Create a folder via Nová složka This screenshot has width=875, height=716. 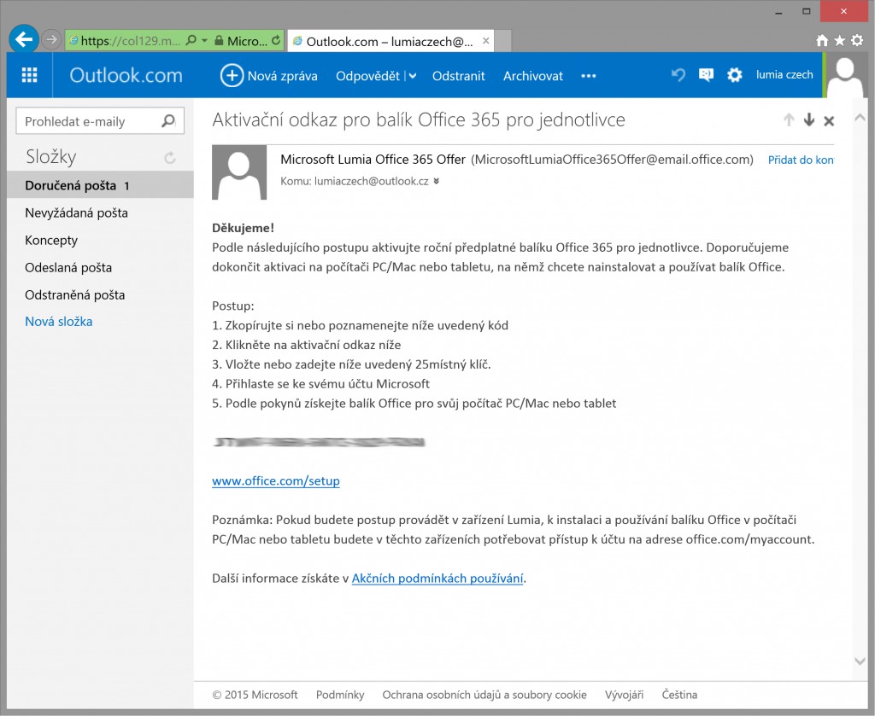(x=59, y=322)
